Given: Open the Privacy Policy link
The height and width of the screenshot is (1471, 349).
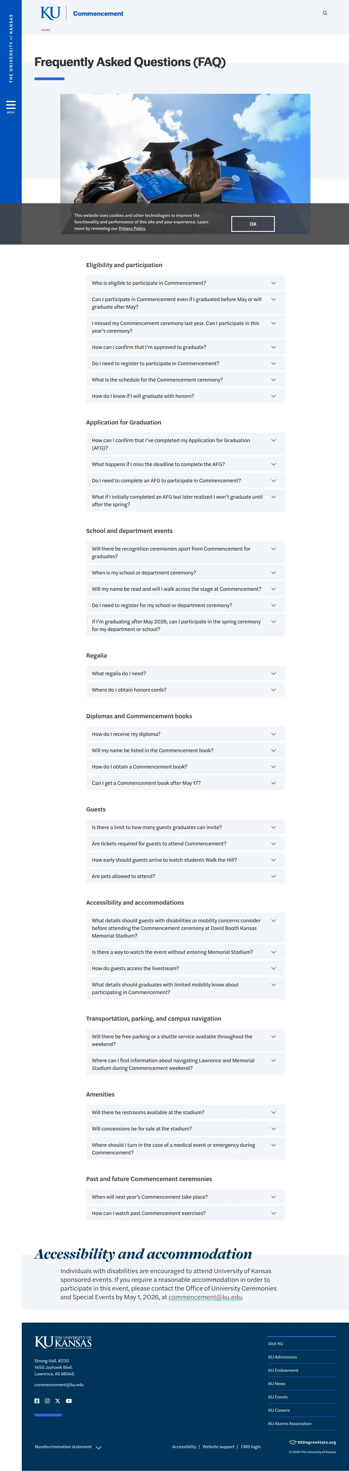Looking at the screenshot, I should pos(132,229).
